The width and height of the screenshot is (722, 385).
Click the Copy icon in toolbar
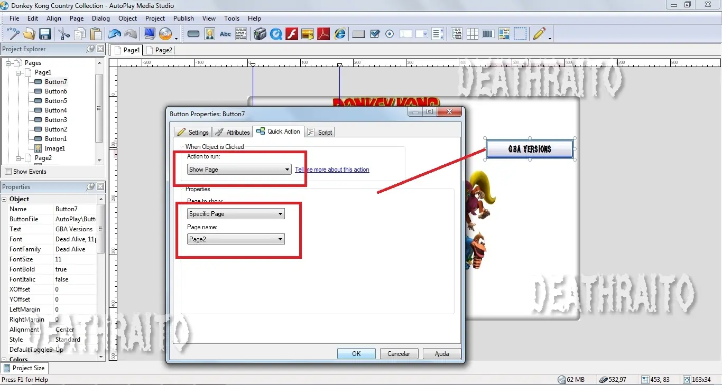(x=80, y=34)
